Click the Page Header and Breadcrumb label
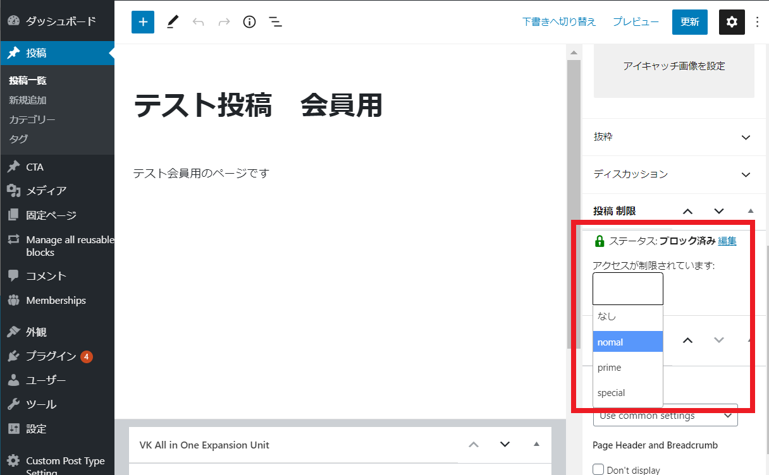This screenshot has width=769, height=475. tap(655, 445)
